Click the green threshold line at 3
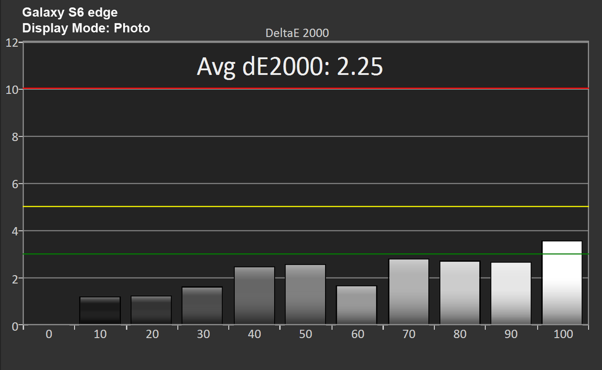The width and height of the screenshot is (602, 370). pos(306,254)
